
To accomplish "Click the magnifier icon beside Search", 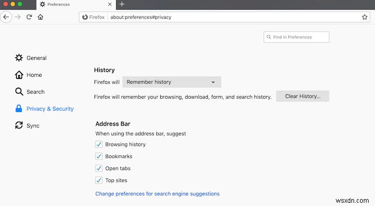I will click(19, 92).
